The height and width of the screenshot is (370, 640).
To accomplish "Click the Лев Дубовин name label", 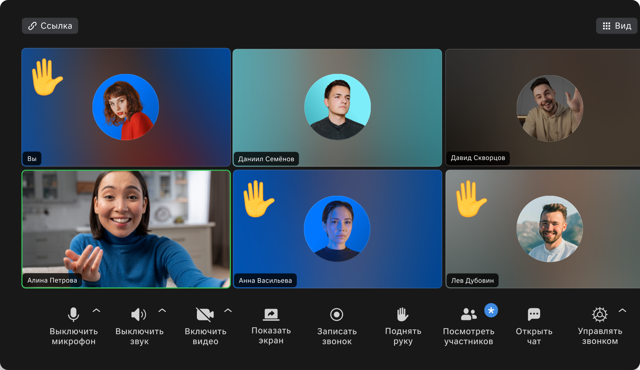I will click(473, 281).
